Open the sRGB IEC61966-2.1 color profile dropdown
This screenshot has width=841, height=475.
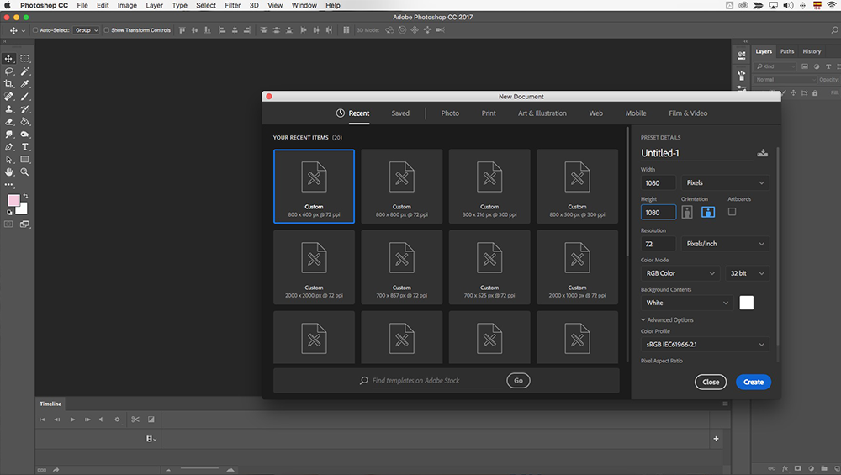tap(705, 345)
